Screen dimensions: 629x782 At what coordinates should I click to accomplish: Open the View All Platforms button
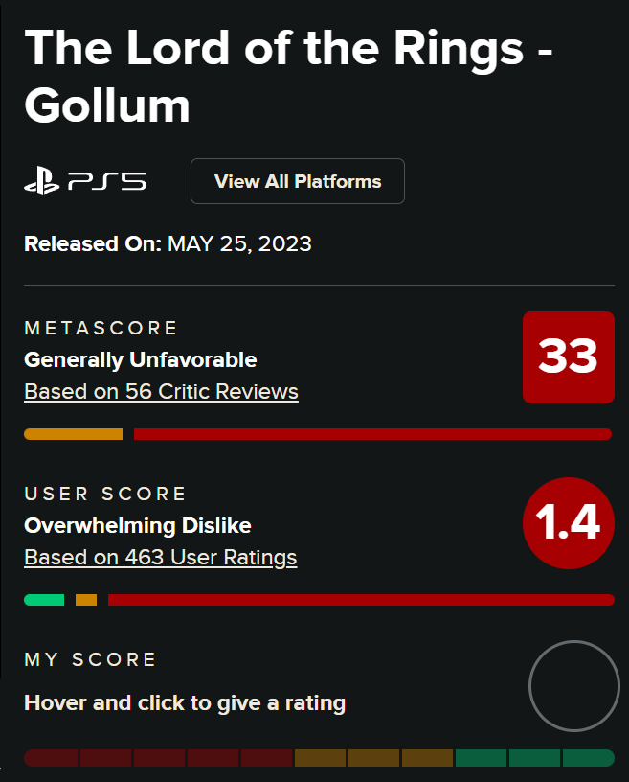(298, 181)
